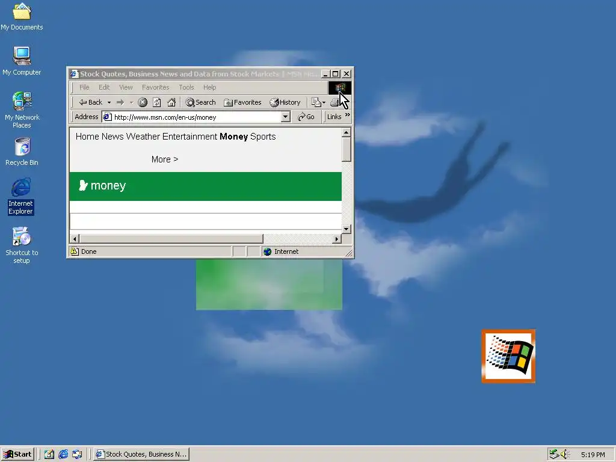This screenshot has width=616, height=462.
Task: Click the Internet zone globe icon
Action: point(268,251)
